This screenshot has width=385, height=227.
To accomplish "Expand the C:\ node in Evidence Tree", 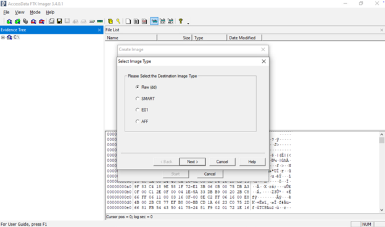I will click(x=3, y=37).
